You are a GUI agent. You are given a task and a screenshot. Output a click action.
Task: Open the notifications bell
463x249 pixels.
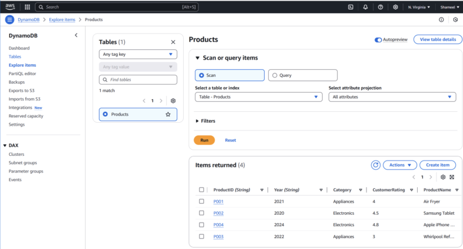pos(365,7)
